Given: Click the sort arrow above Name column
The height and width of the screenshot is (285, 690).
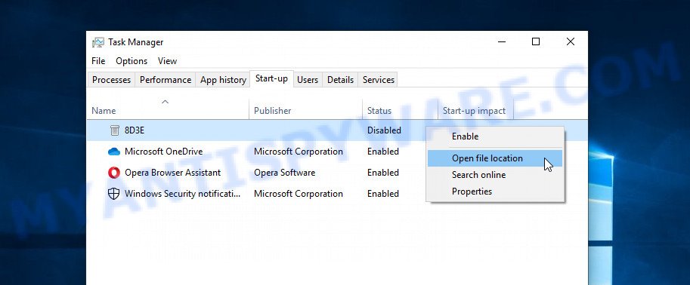Looking at the screenshot, I should (165, 102).
